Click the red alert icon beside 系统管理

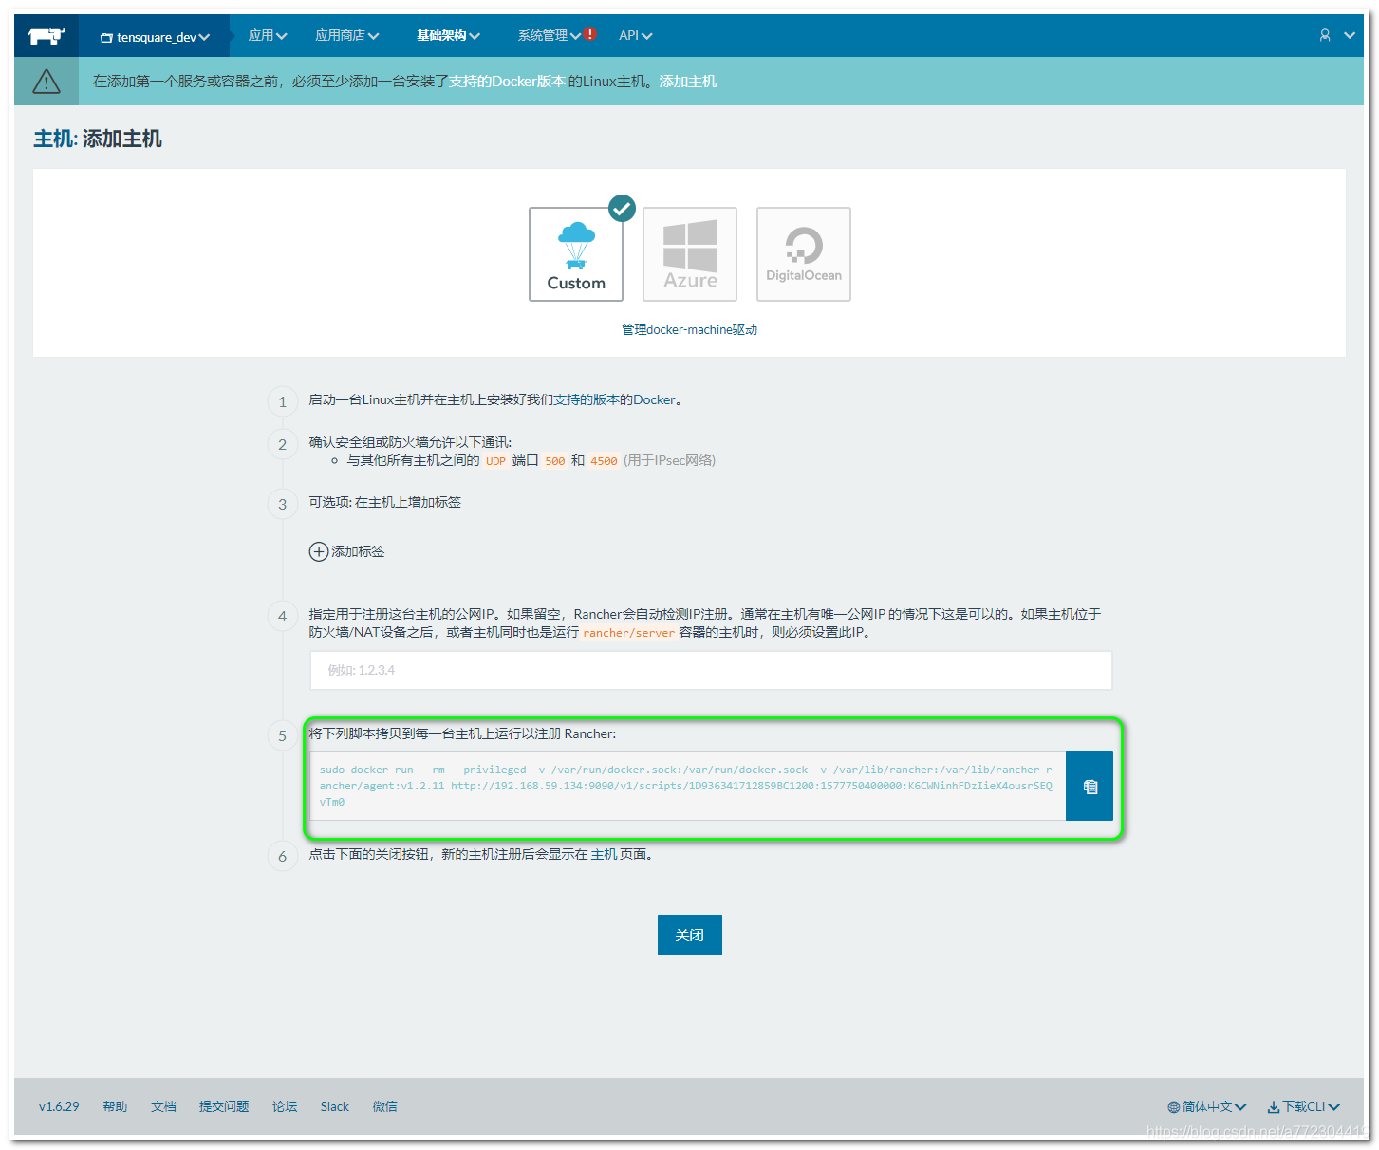(x=590, y=34)
